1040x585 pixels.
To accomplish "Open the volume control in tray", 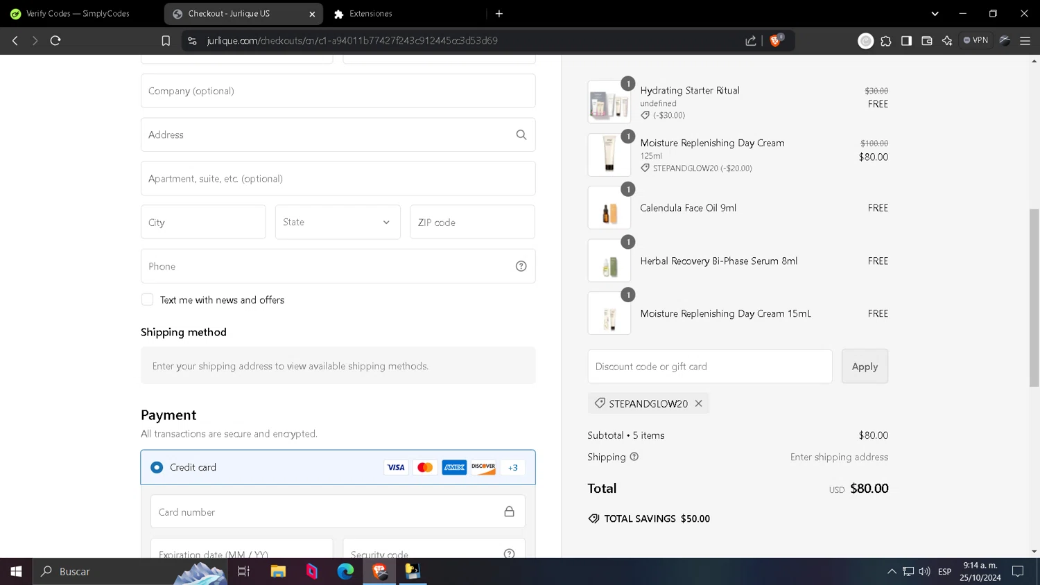I will click(924, 571).
